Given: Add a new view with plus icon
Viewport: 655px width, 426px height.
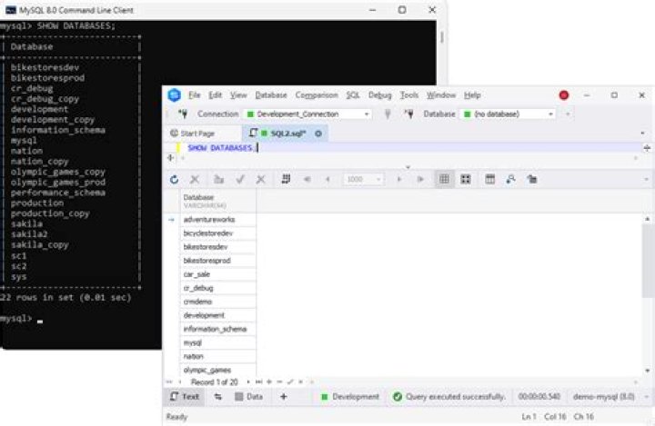Looking at the screenshot, I should (x=284, y=397).
